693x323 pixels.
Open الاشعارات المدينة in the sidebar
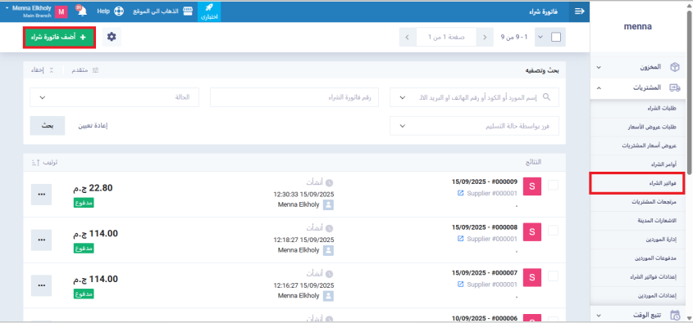[658, 220]
